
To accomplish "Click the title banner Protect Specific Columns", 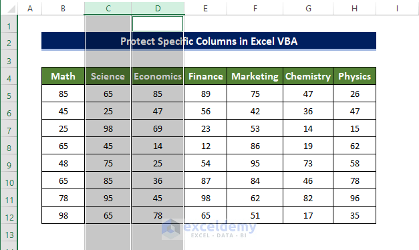I will pyautogui.click(x=208, y=41).
